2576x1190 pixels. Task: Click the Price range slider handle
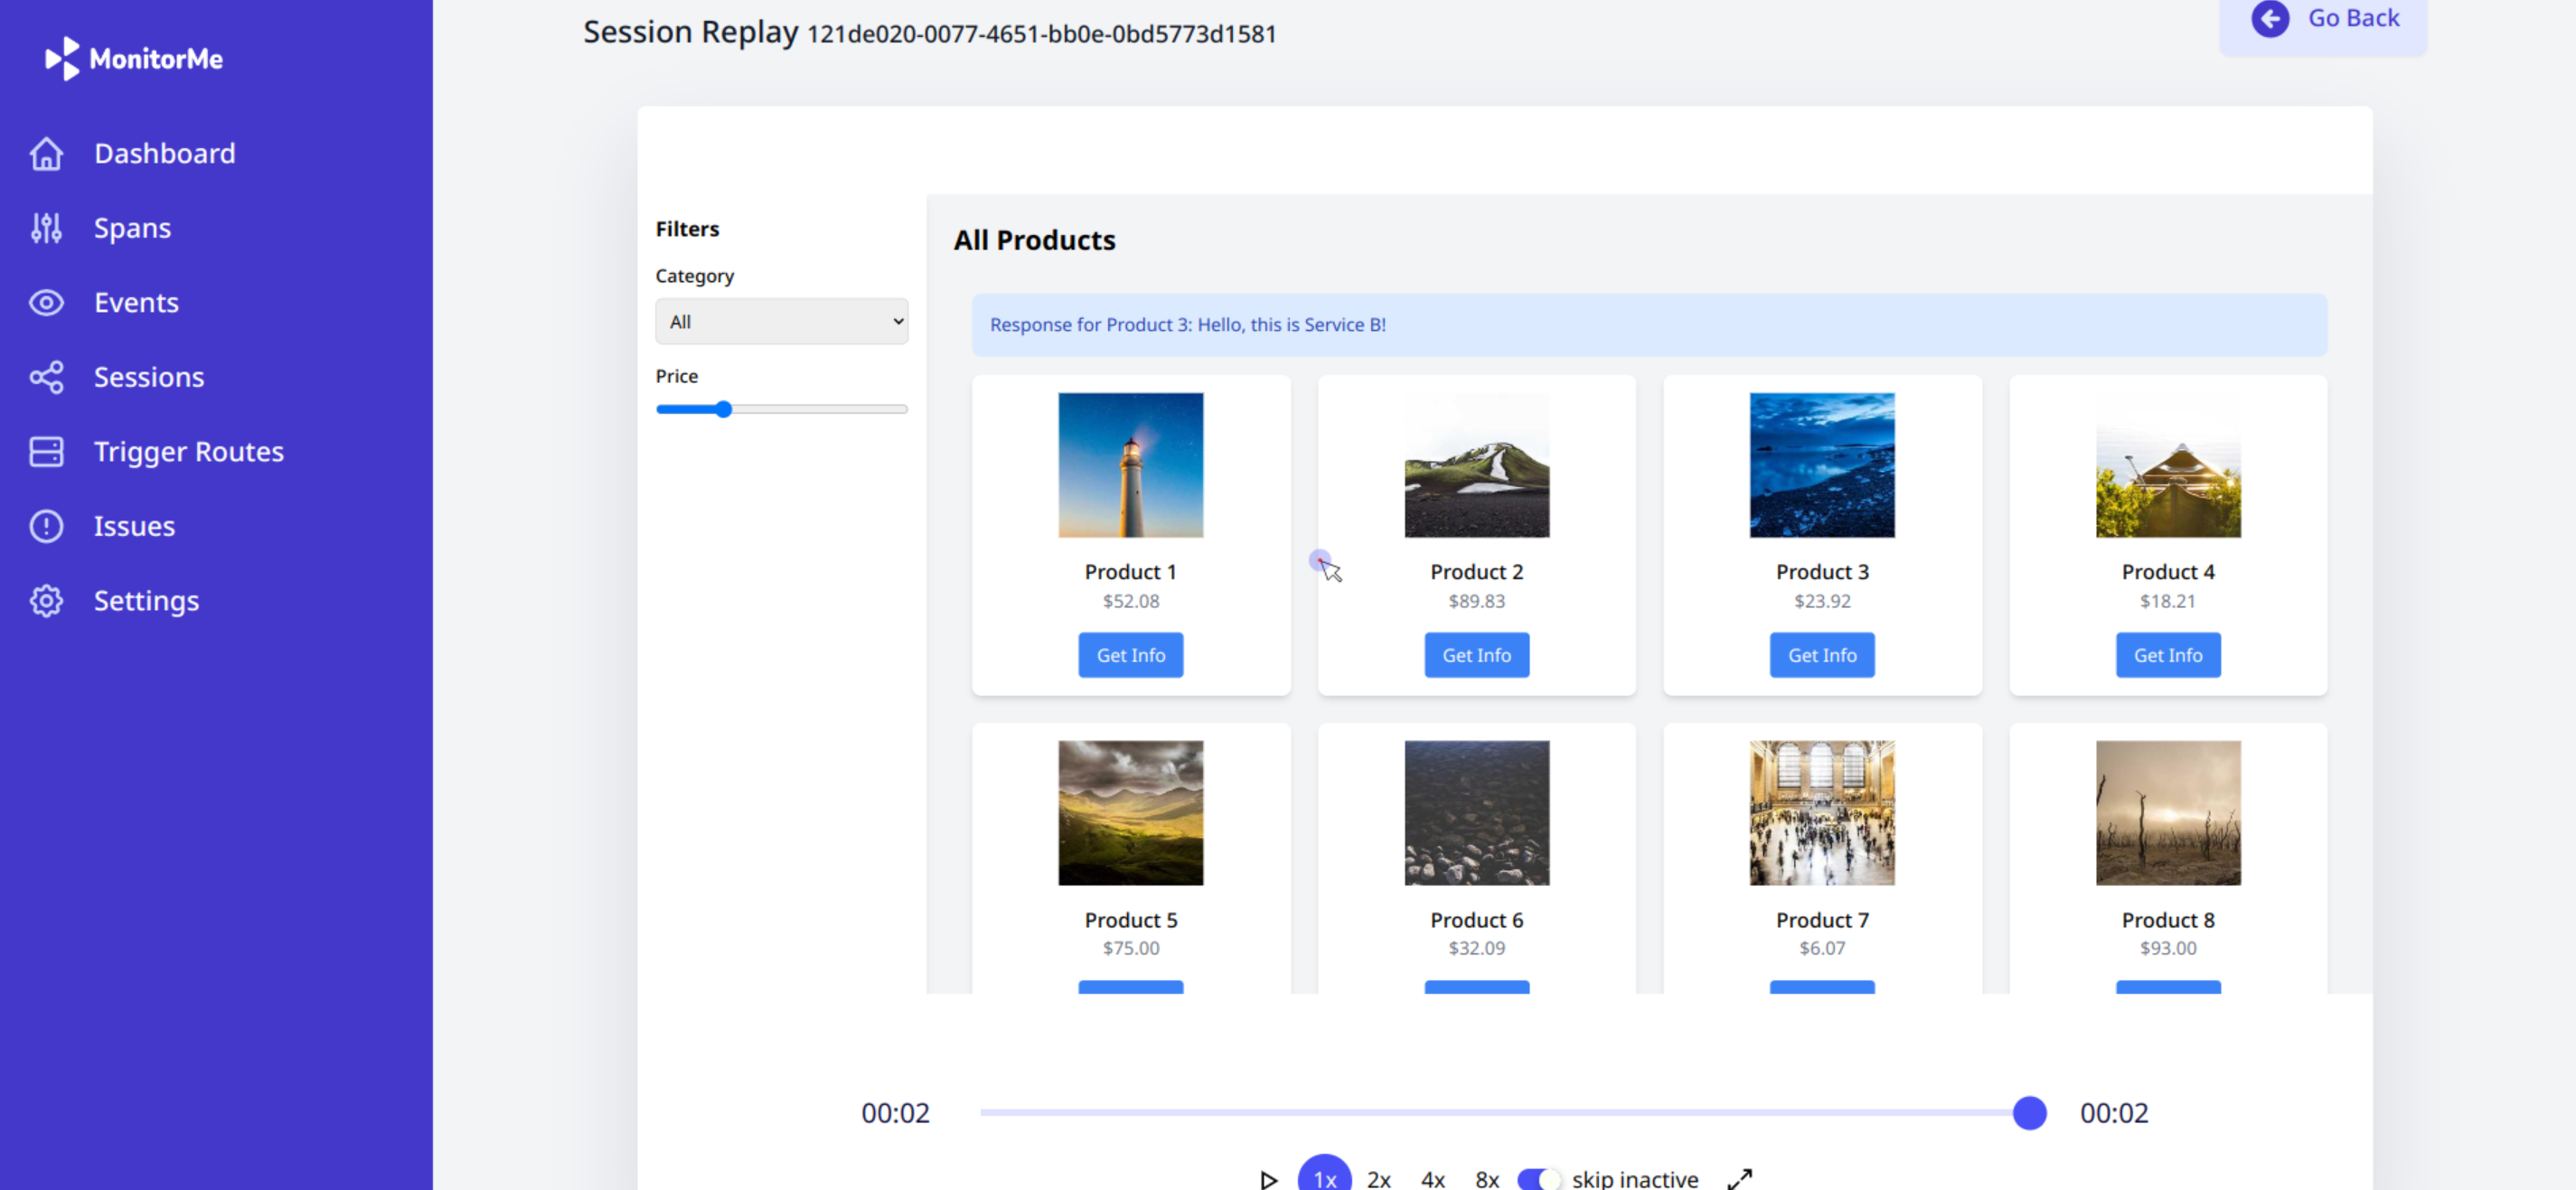[723, 409]
